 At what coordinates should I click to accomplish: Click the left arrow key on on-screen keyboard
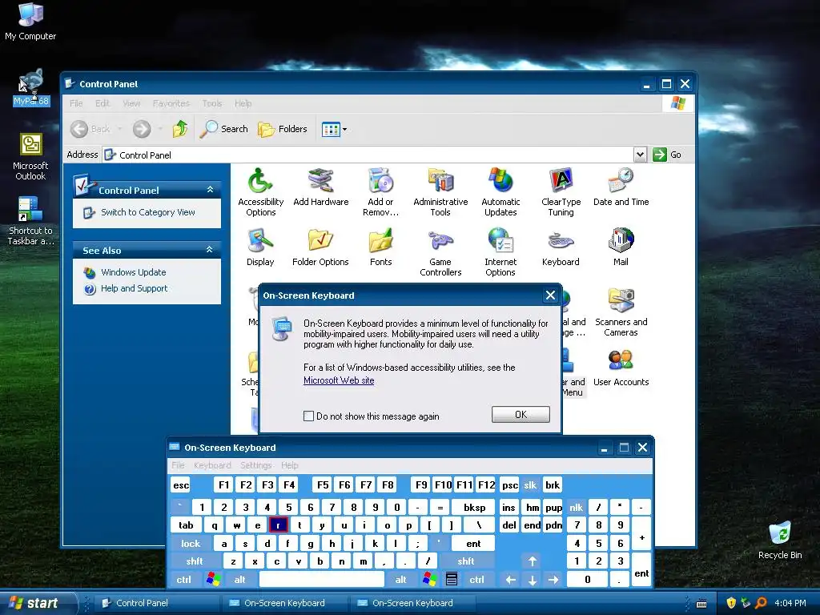[510, 580]
